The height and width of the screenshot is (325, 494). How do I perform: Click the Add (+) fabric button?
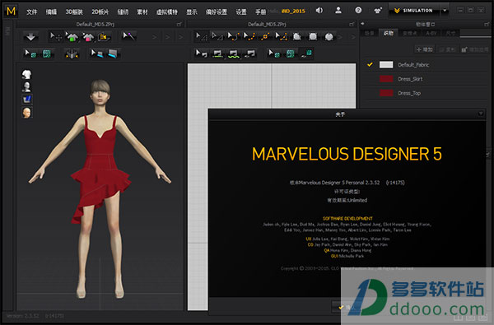tap(425, 49)
